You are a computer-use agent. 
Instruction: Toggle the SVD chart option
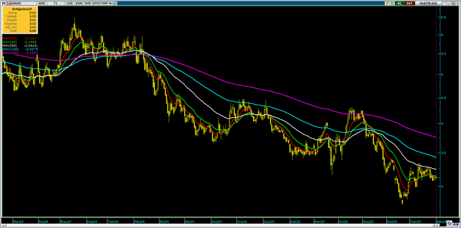pyautogui.click(x=88, y=3)
